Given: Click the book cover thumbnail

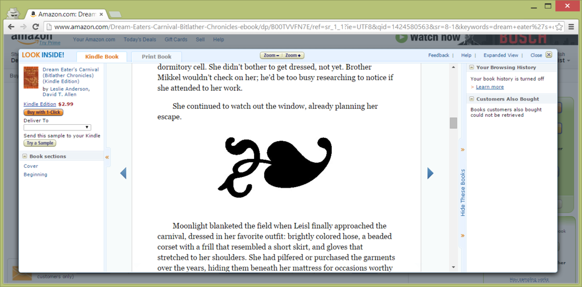Looking at the screenshot, I should (31, 78).
